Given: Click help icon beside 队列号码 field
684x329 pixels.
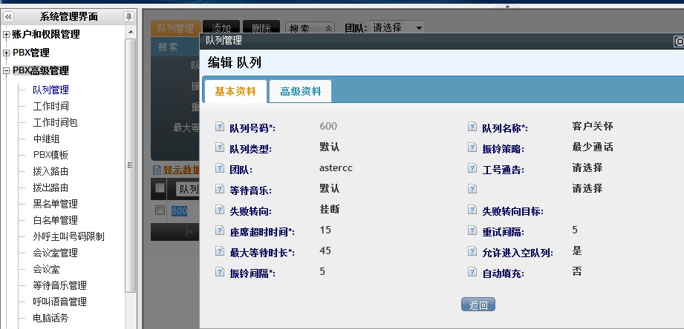Looking at the screenshot, I should 219,127.
